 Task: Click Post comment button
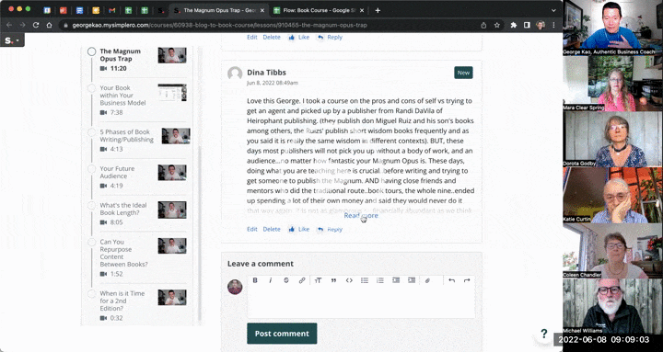point(282,334)
